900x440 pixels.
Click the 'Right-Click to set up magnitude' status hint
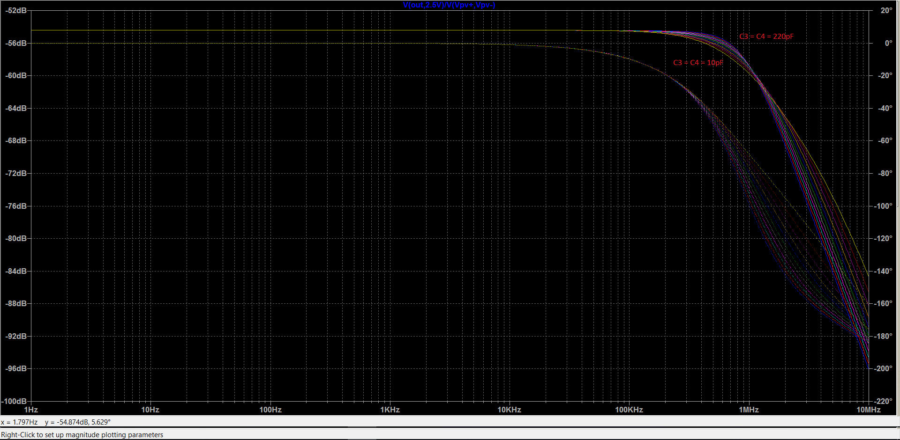coord(82,435)
